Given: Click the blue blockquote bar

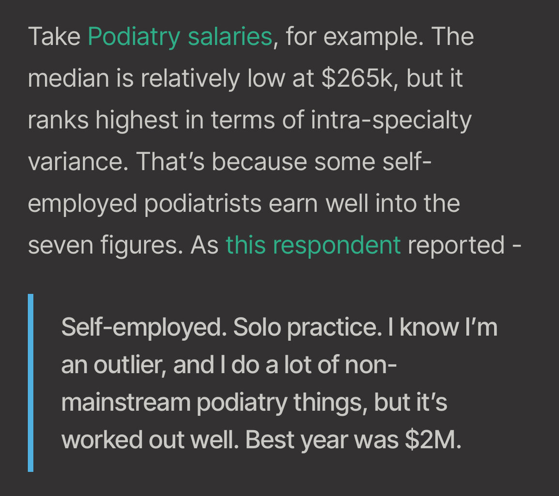Looking at the screenshot, I should [30, 383].
